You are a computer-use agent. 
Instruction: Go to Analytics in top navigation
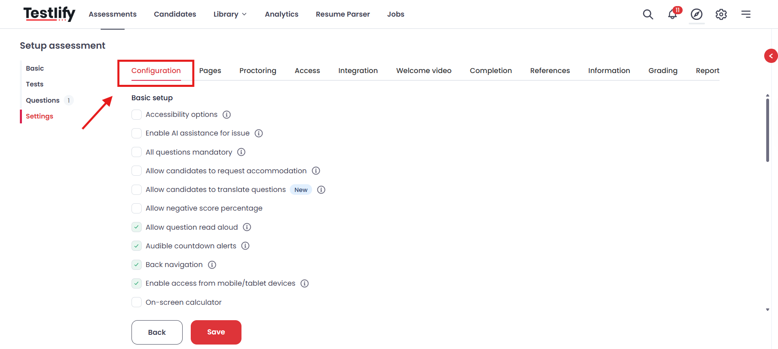click(x=282, y=14)
